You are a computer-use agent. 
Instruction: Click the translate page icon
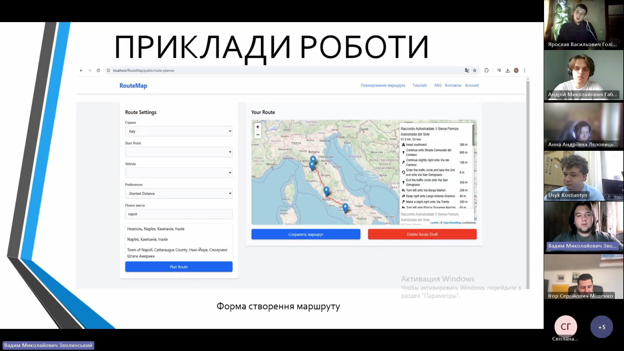467,71
